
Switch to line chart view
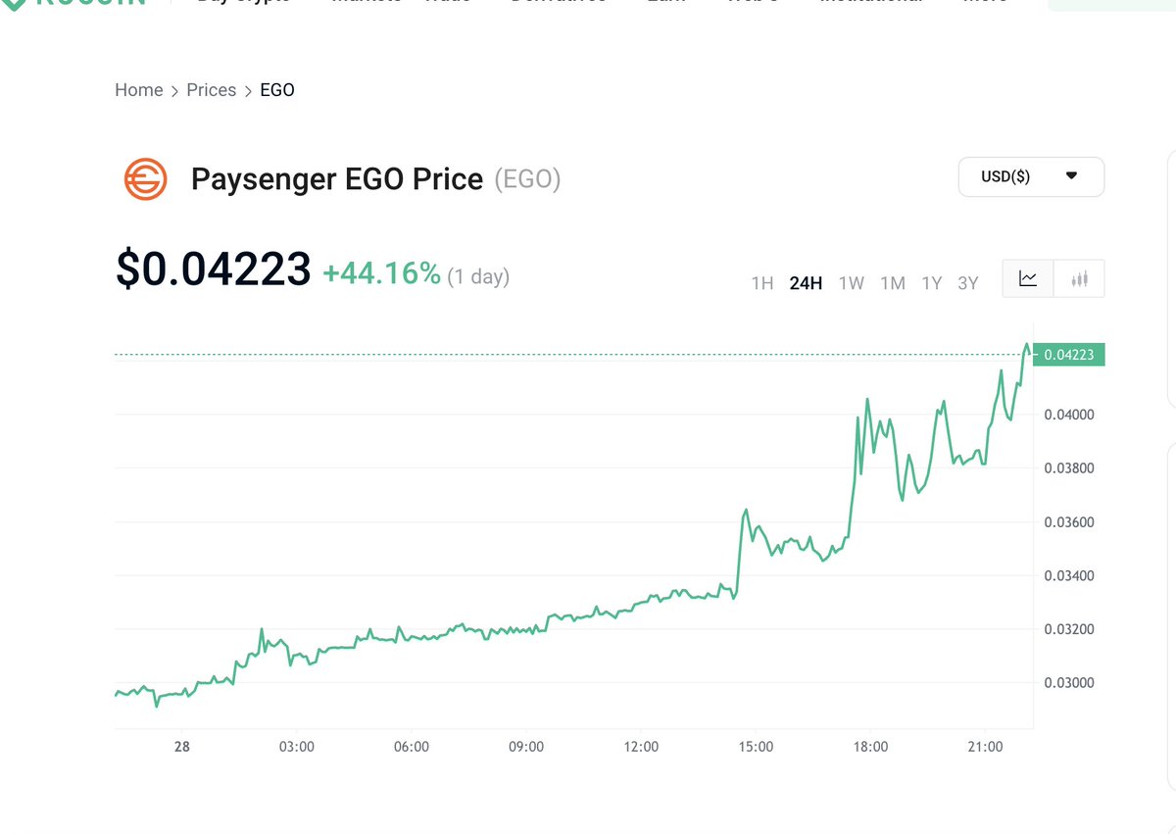tap(1028, 279)
